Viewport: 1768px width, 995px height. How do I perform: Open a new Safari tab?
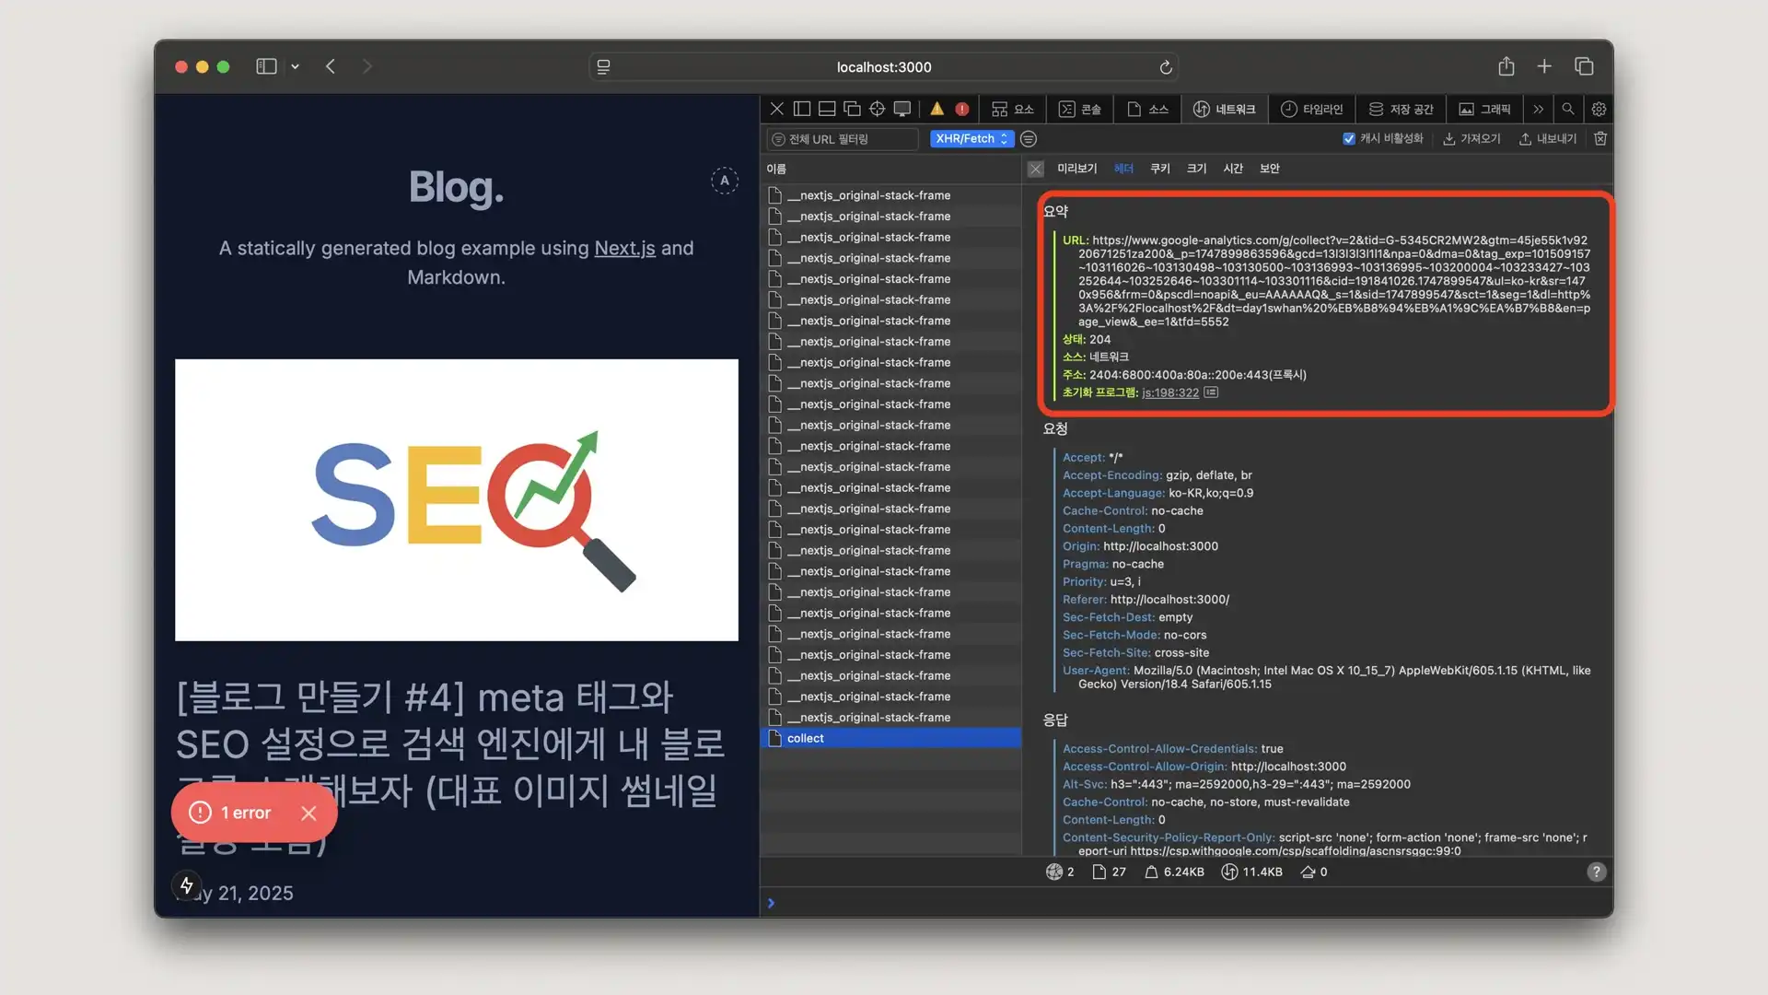click(x=1544, y=66)
